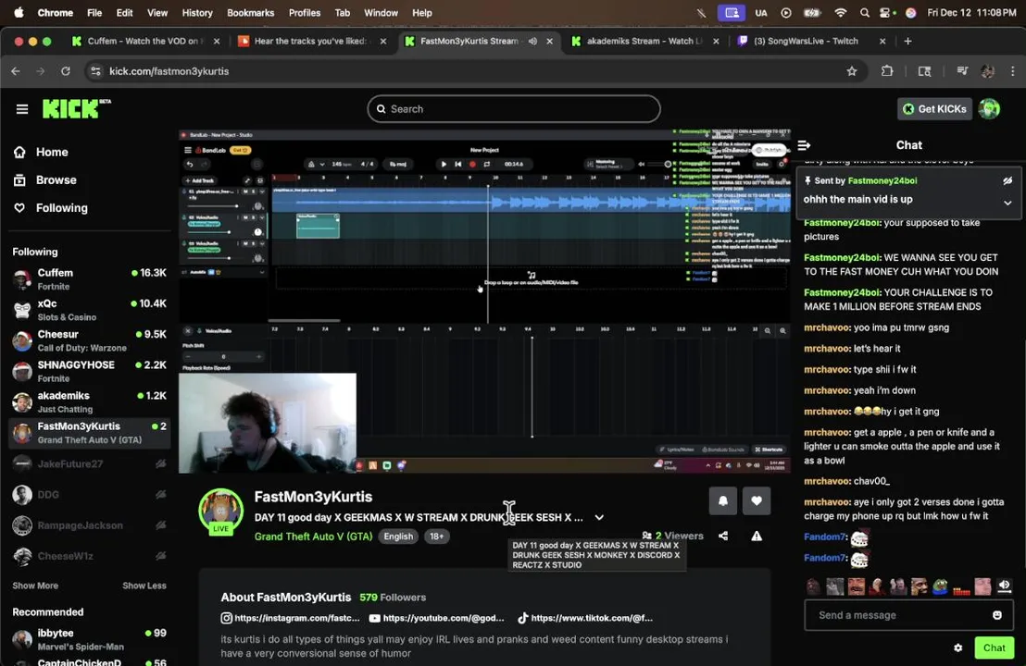Image resolution: width=1026 pixels, height=666 pixels.
Task: Expand the pinned chat message chevron
Action: pyautogui.click(x=1007, y=203)
